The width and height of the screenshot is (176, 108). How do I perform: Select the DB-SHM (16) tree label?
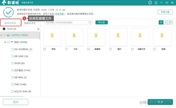(x=21, y=56)
